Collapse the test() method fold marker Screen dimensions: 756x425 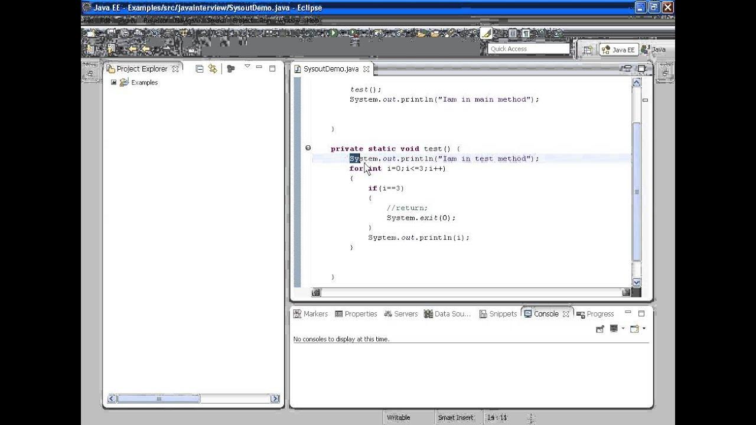pyautogui.click(x=308, y=148)
